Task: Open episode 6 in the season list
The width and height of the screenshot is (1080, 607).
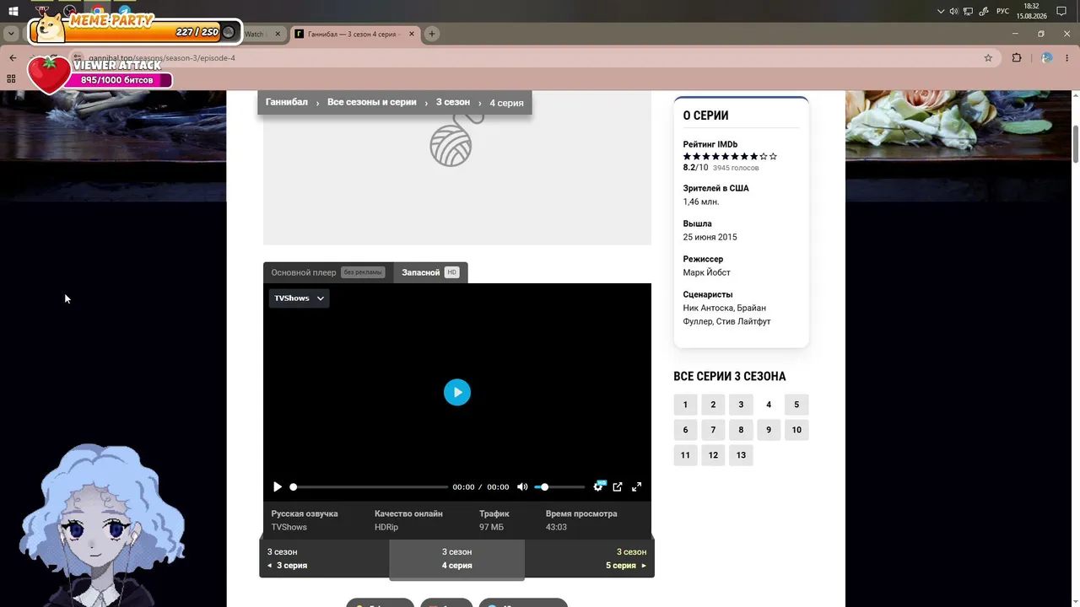Action: pos(685,430)
